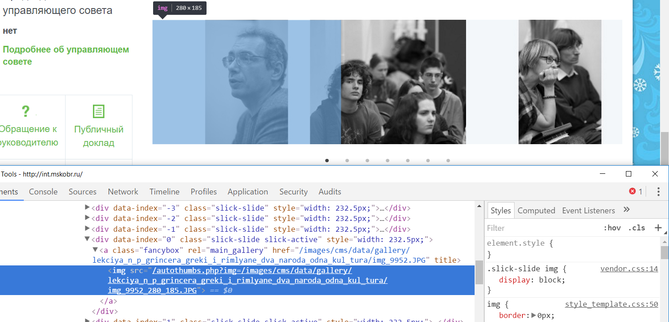The width and height of the screenshot is (669, 322).
Task: Click the closing </a> tag line
Action: coord(108,301)
